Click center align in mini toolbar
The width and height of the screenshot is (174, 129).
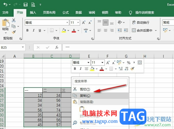click(x=86, y=69)
